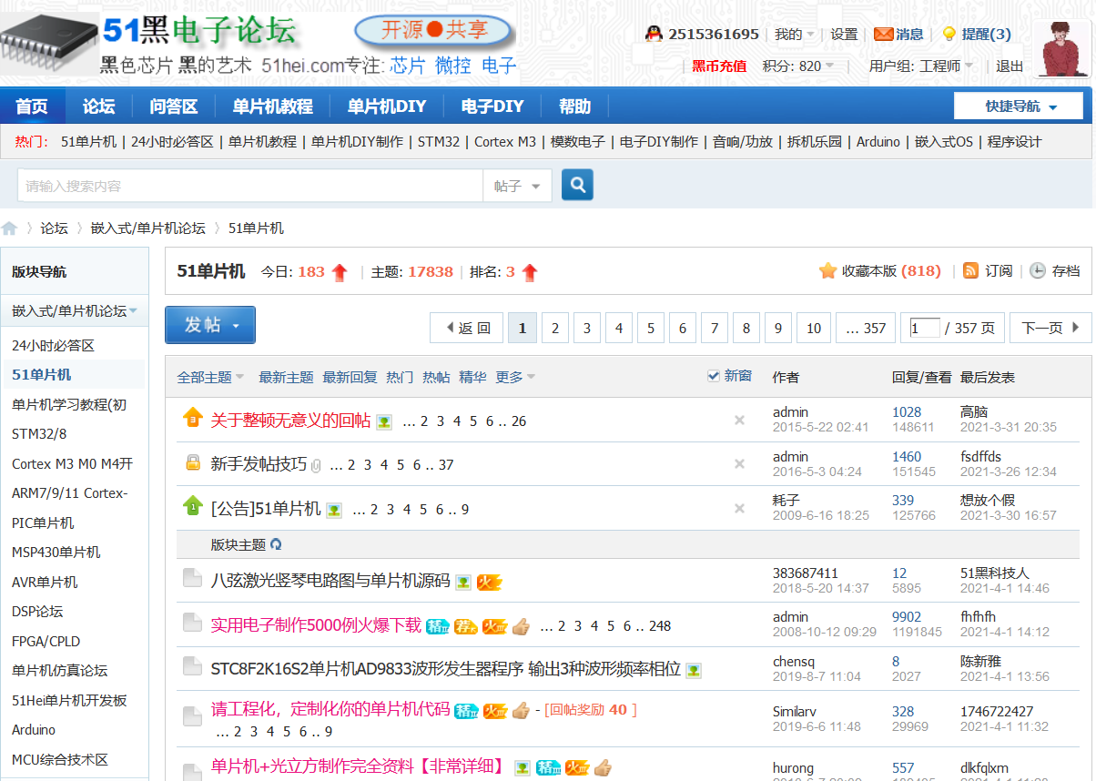Screen dimensions: 1096x781
Task: Open the 消息 envelope icon
Action: pos(883,34)
